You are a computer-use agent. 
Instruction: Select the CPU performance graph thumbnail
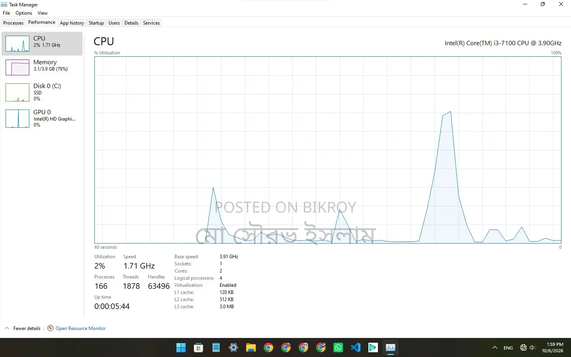(17, 44)
